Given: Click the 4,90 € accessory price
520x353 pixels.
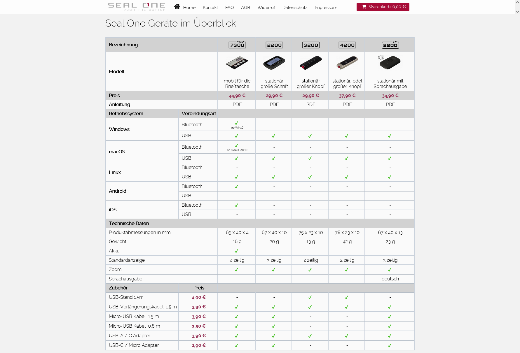Looking at the screenshot, I should pos(199,297).
